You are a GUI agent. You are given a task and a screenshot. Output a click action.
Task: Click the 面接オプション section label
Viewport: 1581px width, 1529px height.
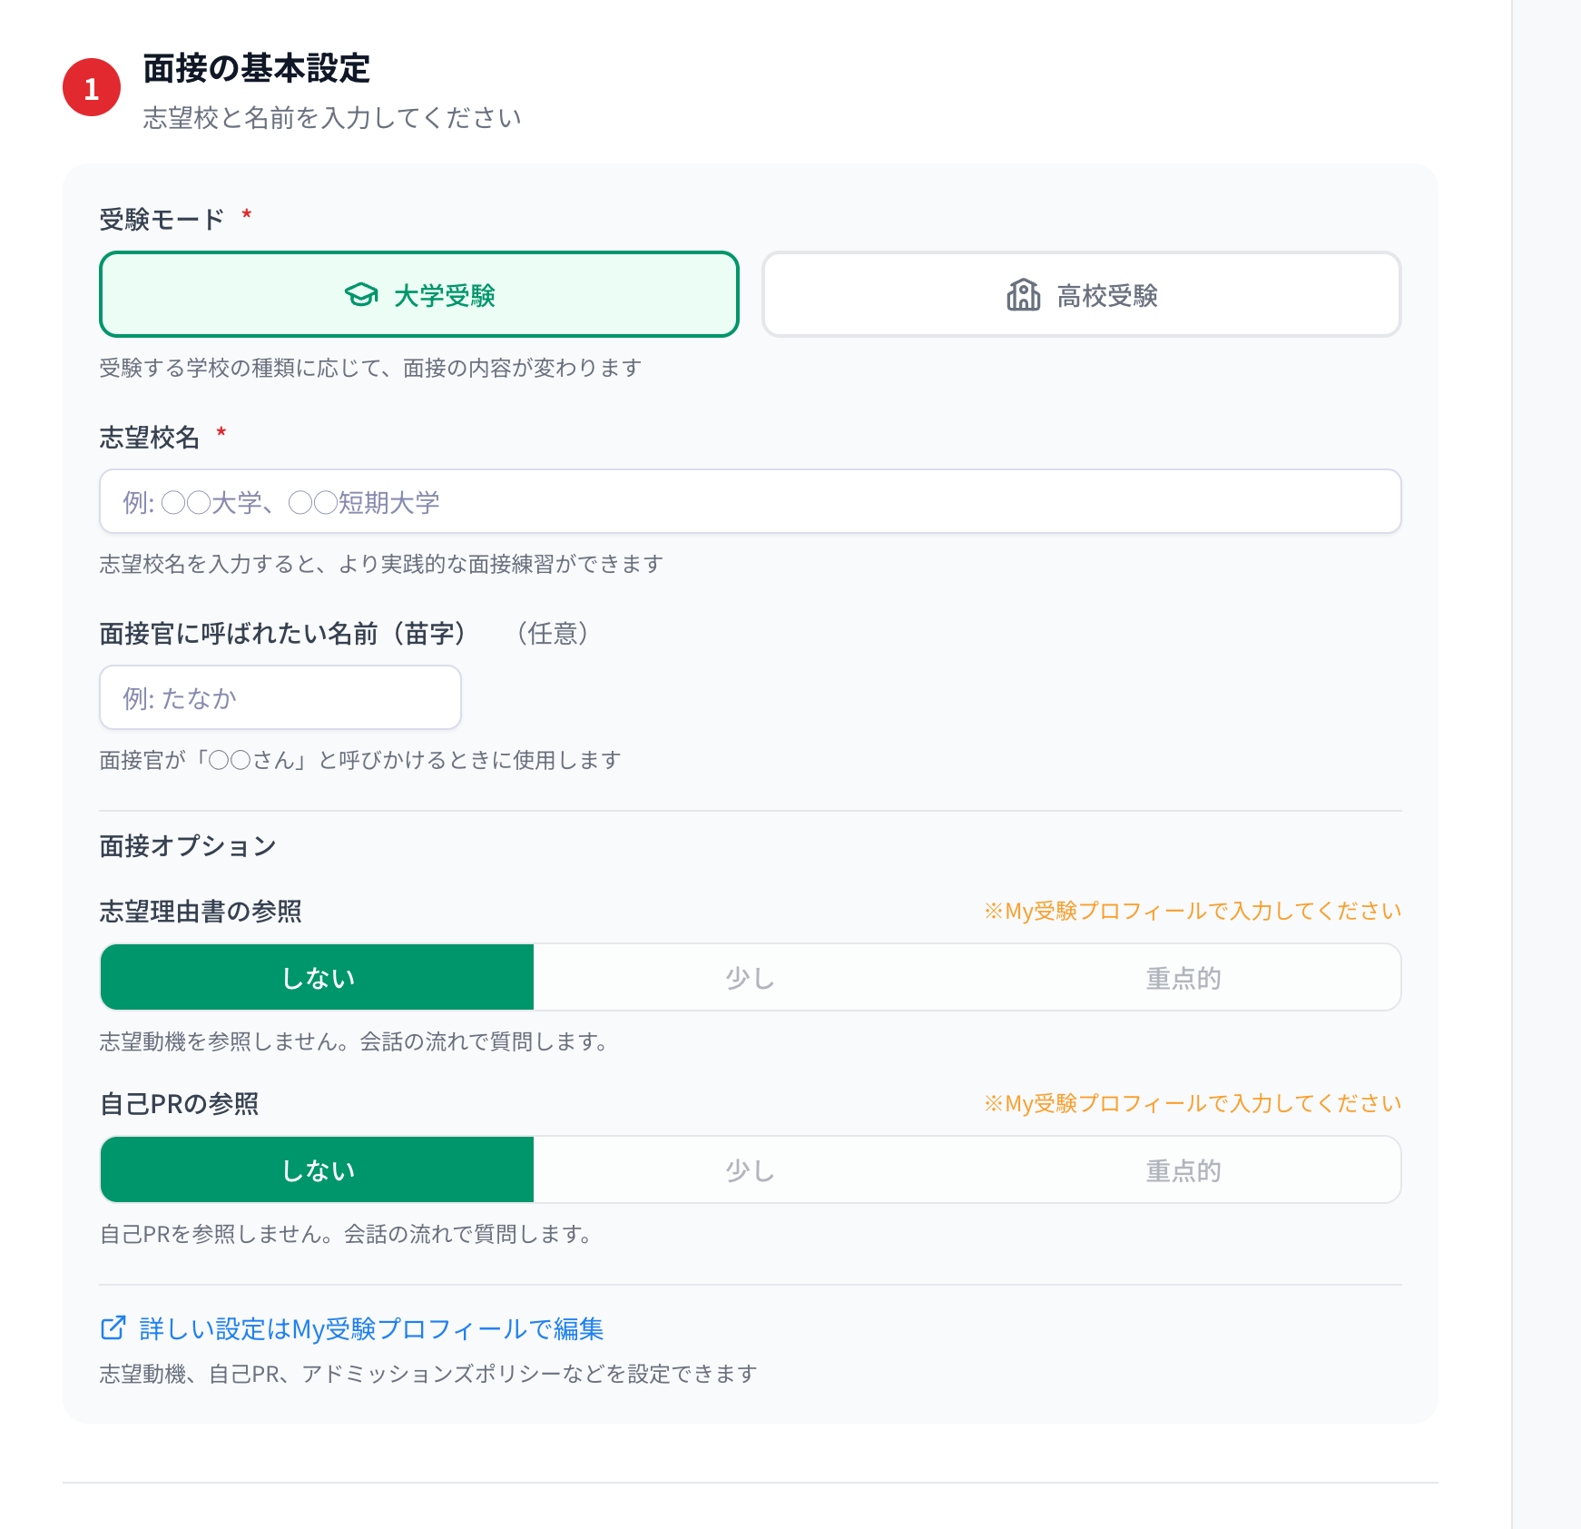click(188, 845)
